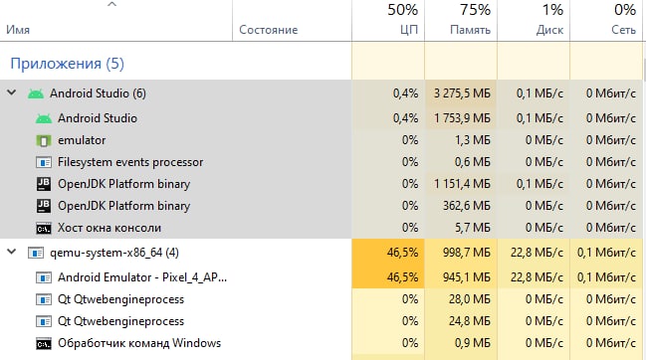
Task: Click the Android Studio group icon
Action: coord(36,93)
